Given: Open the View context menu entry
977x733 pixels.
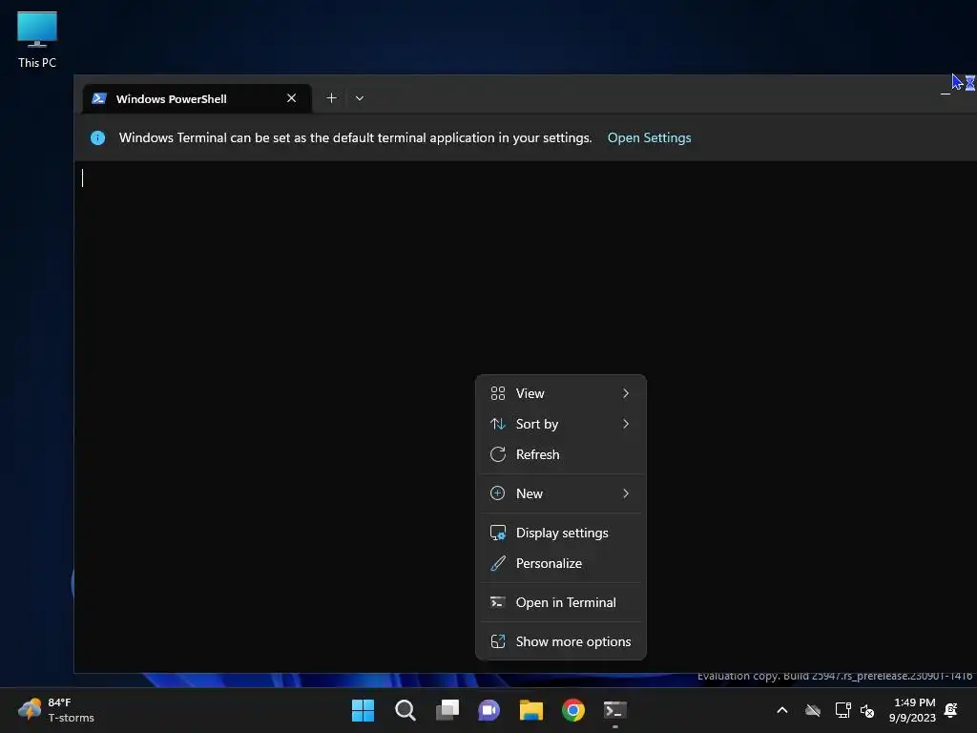Looking at the screenshot, I should point(560,393).
